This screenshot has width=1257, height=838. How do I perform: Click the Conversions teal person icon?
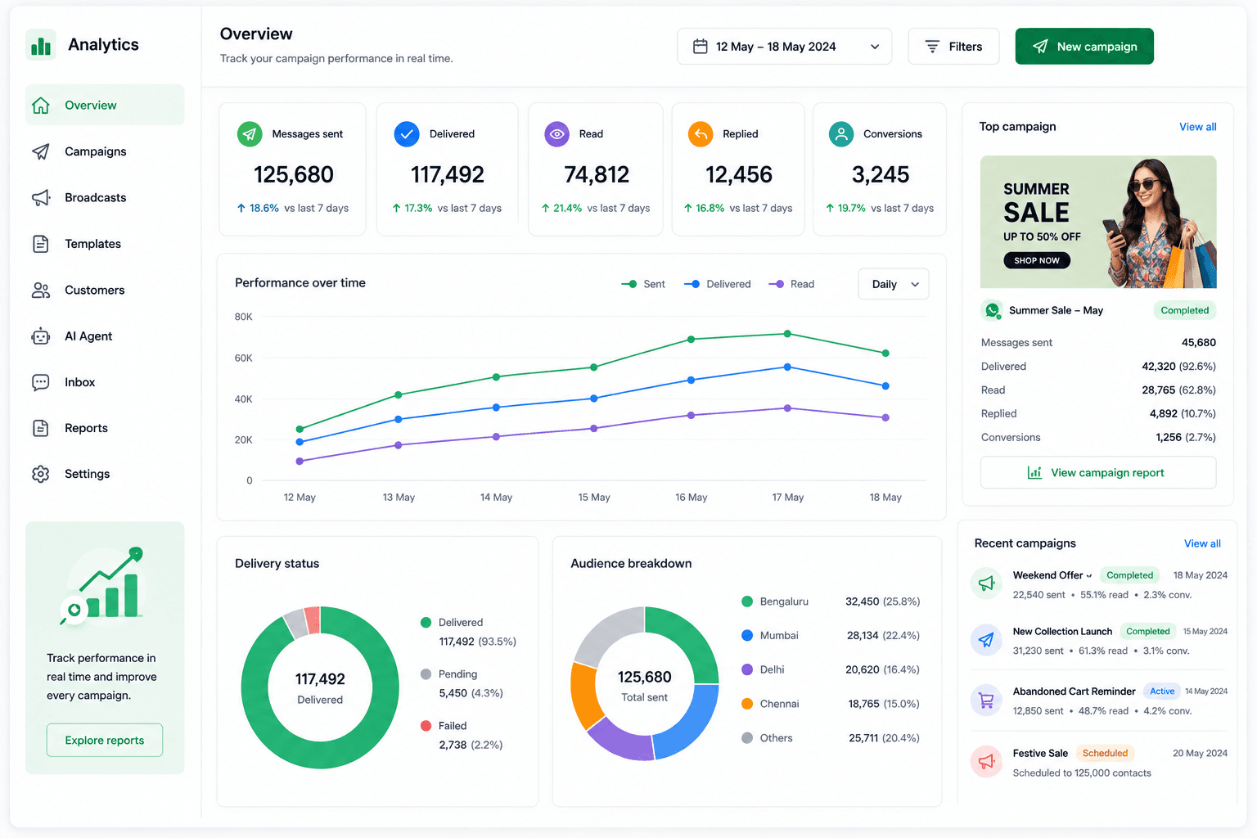(841, 133)
